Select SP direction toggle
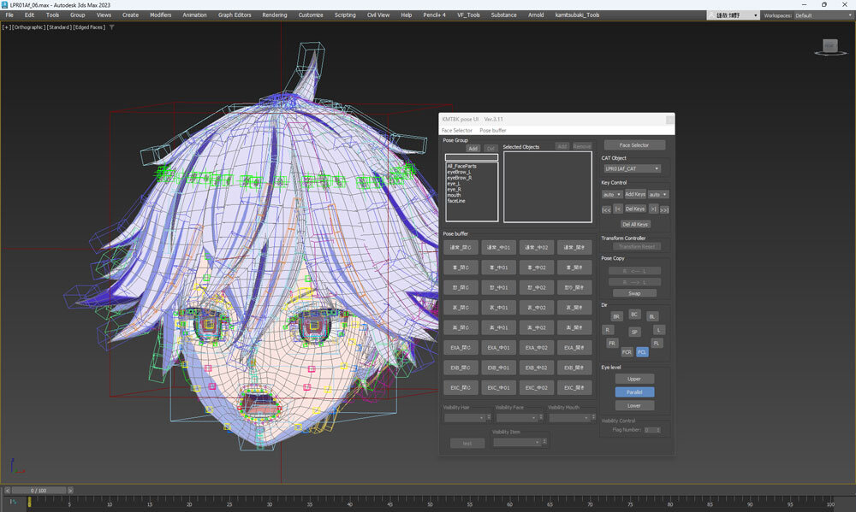 tap(633, 332)
